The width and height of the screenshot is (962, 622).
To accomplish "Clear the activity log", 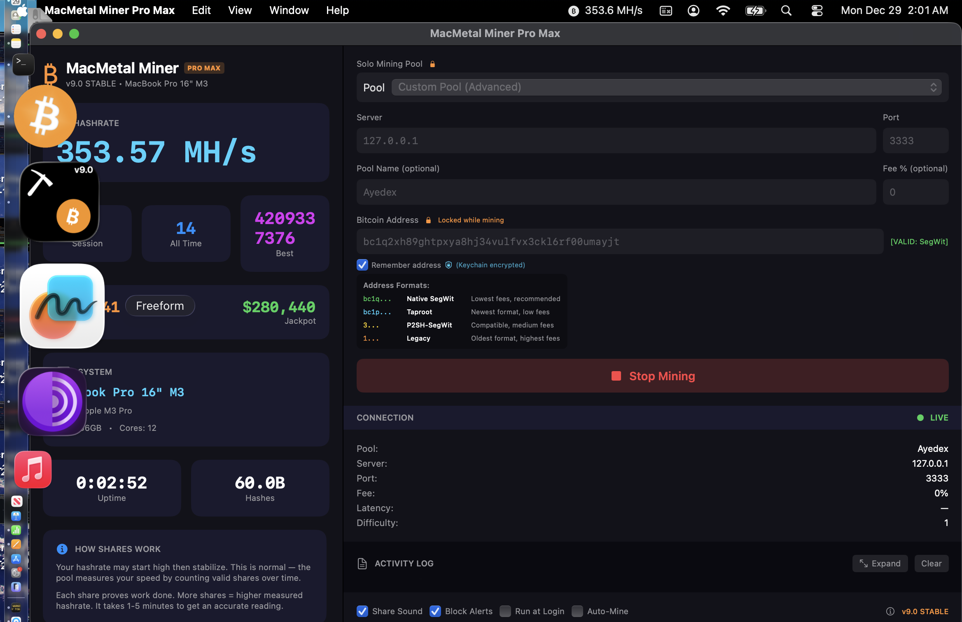I will [931, 564].
